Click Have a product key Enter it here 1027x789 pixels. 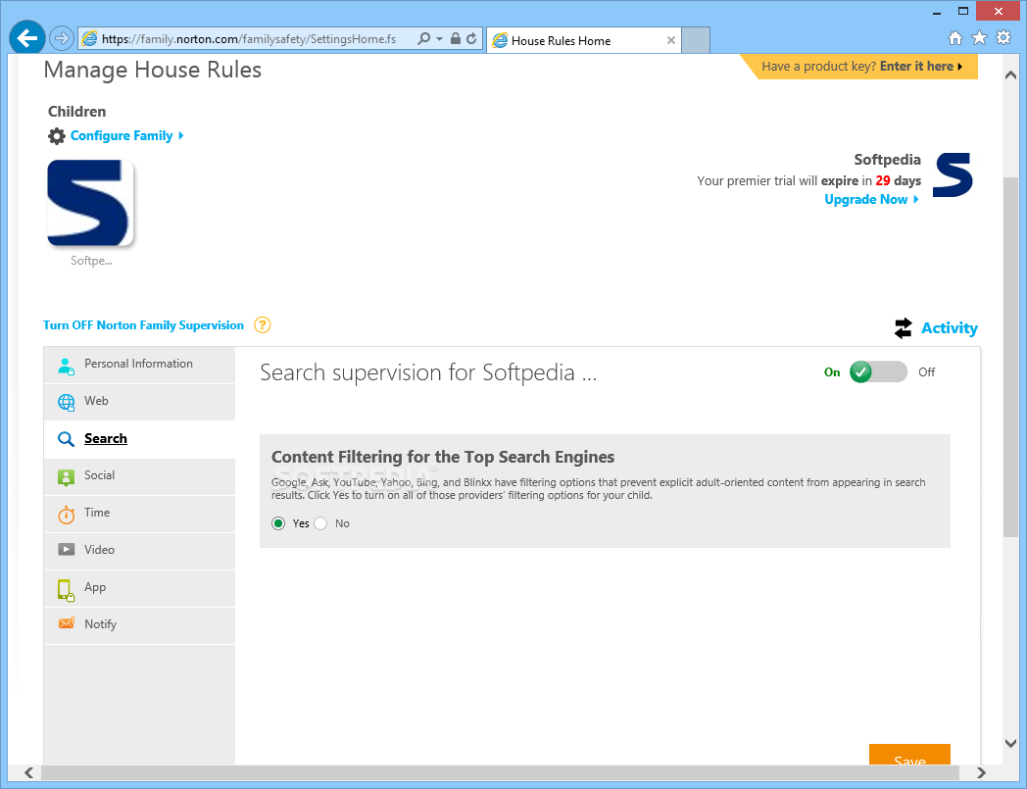coord(862,67)
